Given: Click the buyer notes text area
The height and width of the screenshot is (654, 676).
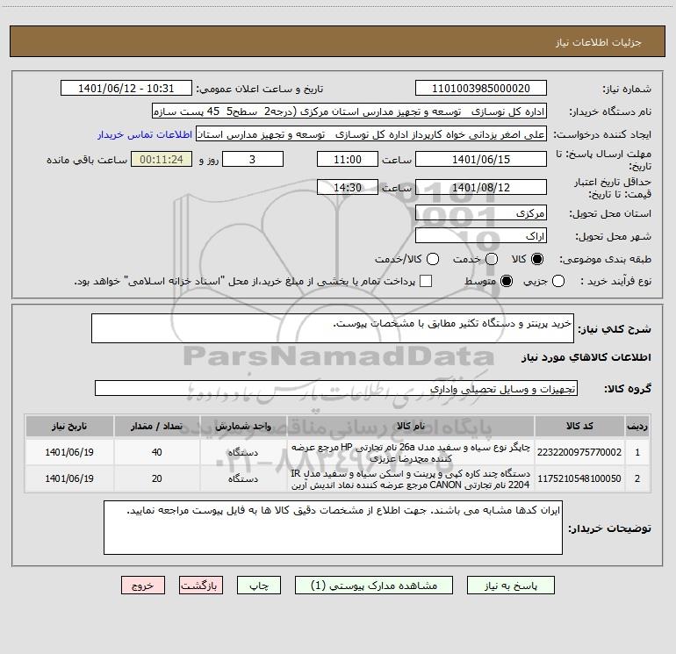Looking at the screenshot, I should coord(333,528).
